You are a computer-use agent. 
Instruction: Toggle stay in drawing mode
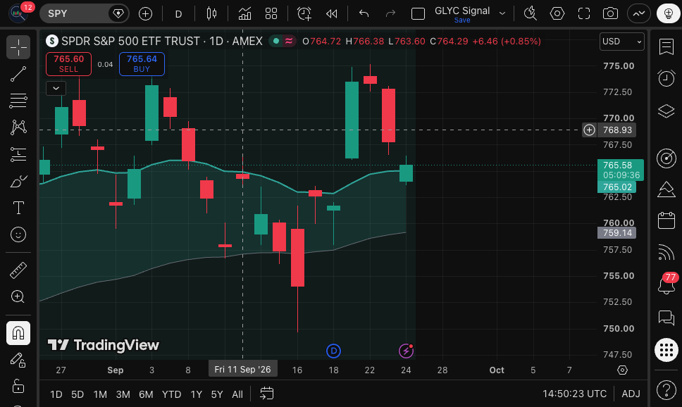point(18,360)
